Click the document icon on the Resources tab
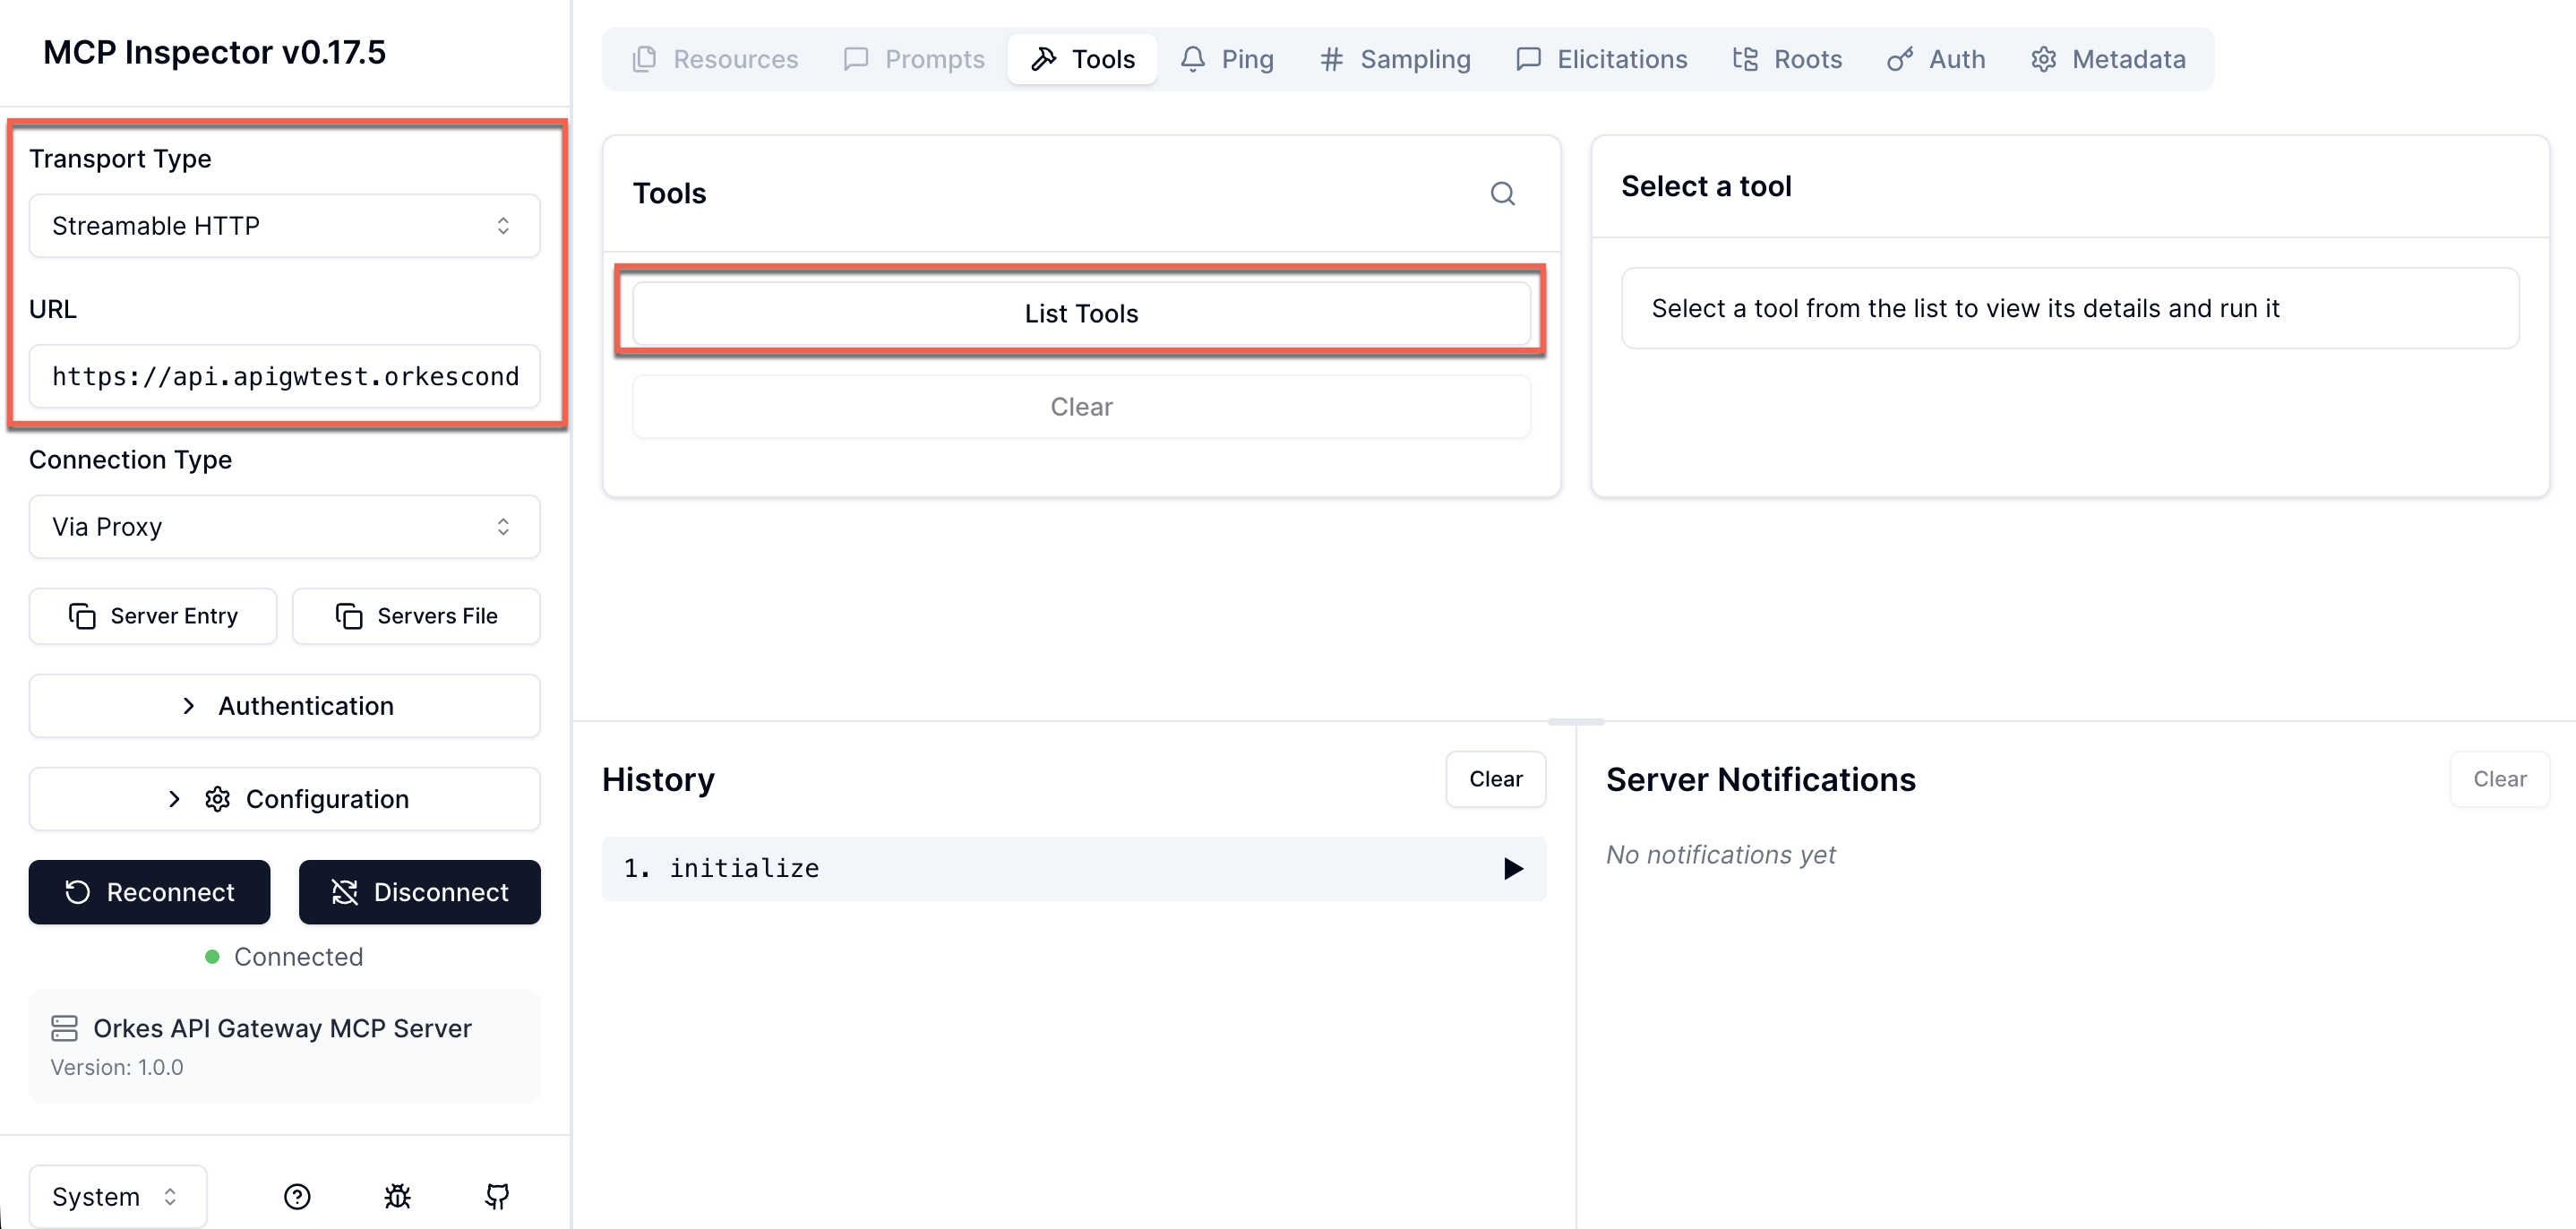Screen dimensions: 2576x1229 pos(645,59)
